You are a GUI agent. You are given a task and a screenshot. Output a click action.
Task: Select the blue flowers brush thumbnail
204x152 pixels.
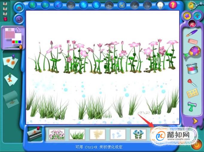pyautogui.click(x=138, y=134)
